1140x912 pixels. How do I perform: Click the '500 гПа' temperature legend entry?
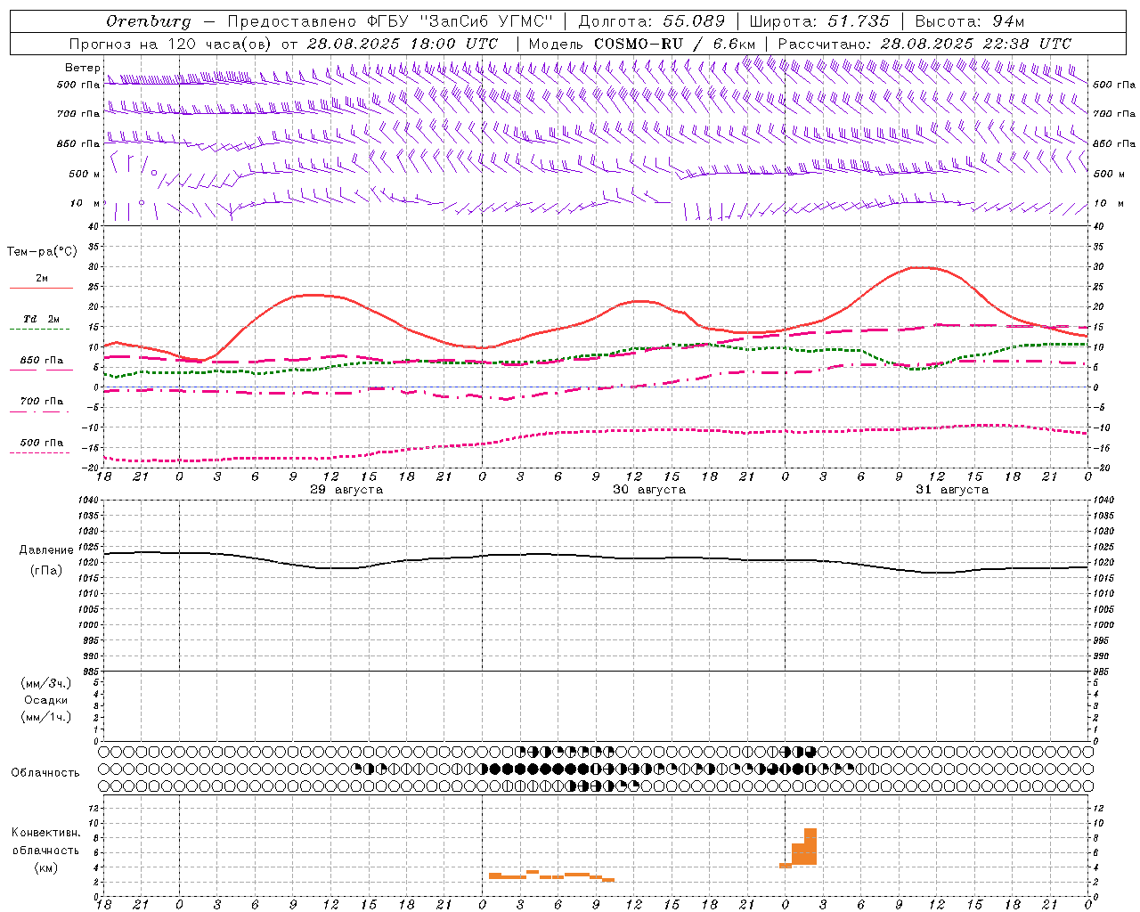[x=41, y=443]
